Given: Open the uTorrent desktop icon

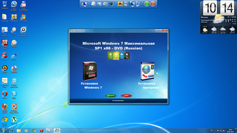Looking at the screenshot, I should tap(14, 119).
